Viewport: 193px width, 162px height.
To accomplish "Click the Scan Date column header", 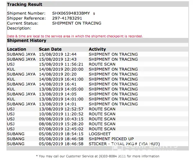I will point(50,49).
